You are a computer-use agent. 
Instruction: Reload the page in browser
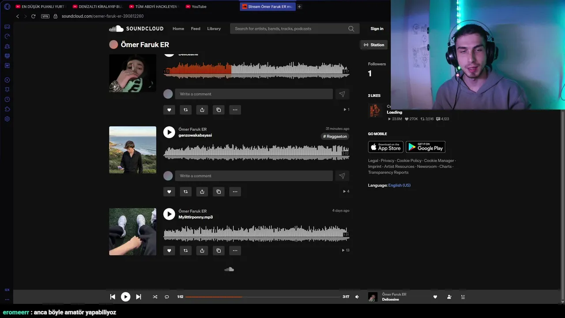33,16
